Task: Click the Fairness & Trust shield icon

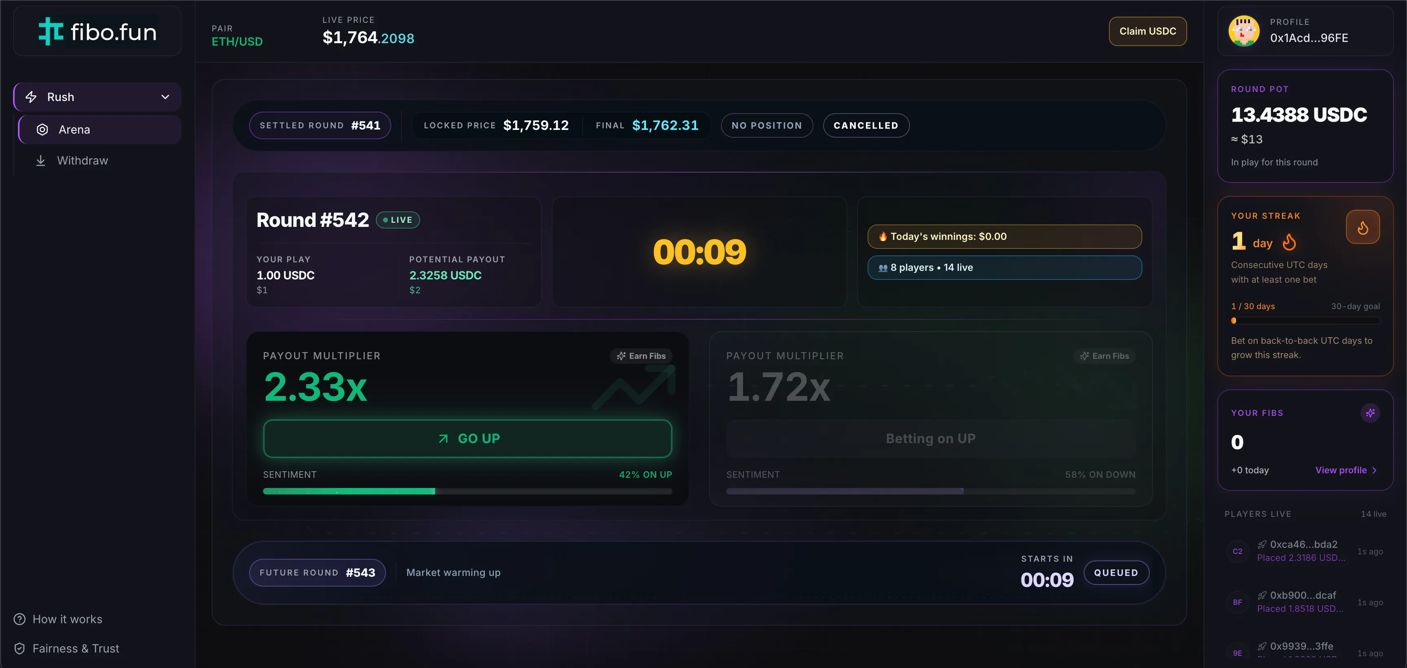Action: [x=20, y=648]
